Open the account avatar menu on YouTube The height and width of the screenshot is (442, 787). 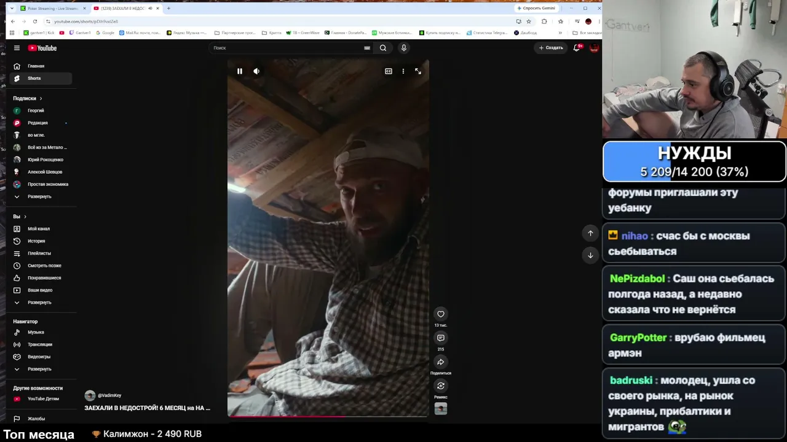point(594,47)
